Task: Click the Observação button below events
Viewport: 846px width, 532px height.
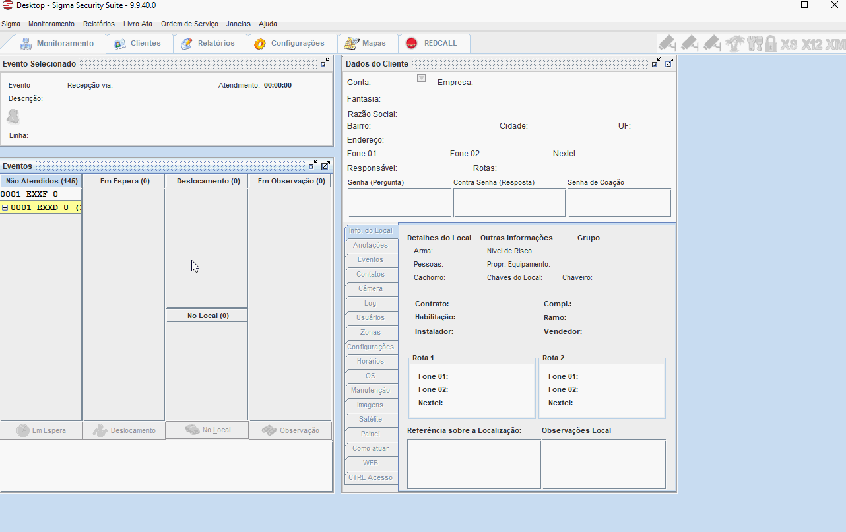Action: (x=291, y=430)
